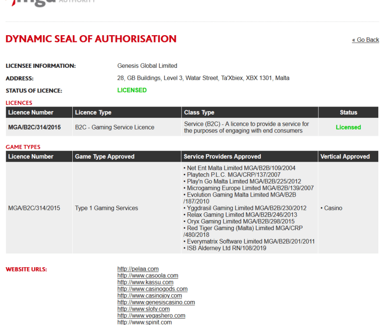Viewport: 385px width, 325px height.
Task: Click Microgaming Europe Limited entry
Action: (249, 188)
